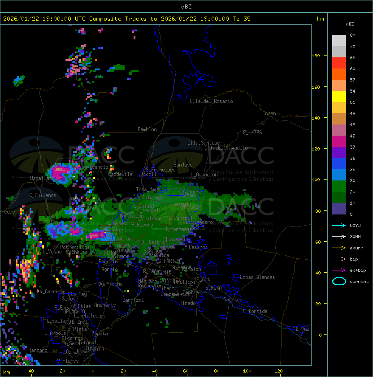Click the magenta storm cell beside Uspallata
This screenshot has width=373, height=377.
[59, 171]
